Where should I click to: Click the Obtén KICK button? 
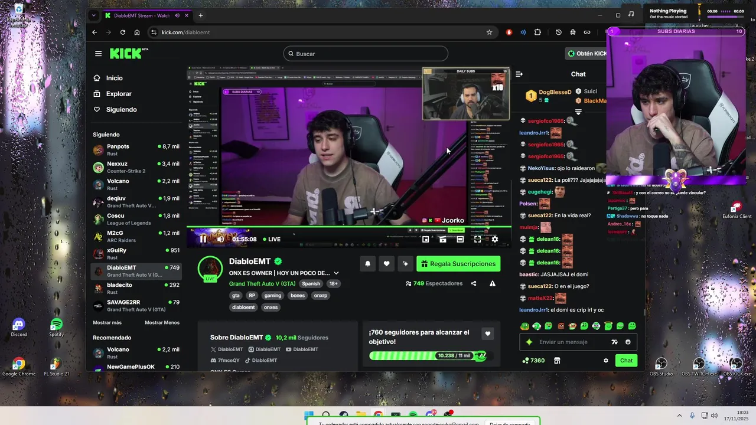pos(586,54)
